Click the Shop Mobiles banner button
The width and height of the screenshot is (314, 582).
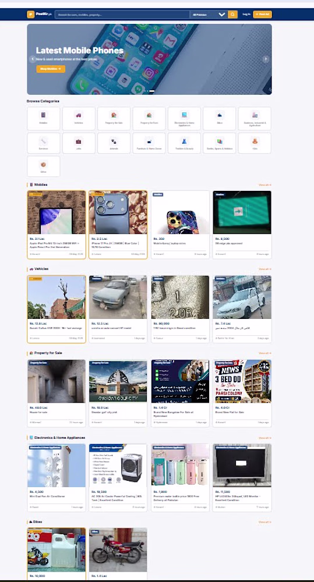click(x=51, y=69)
